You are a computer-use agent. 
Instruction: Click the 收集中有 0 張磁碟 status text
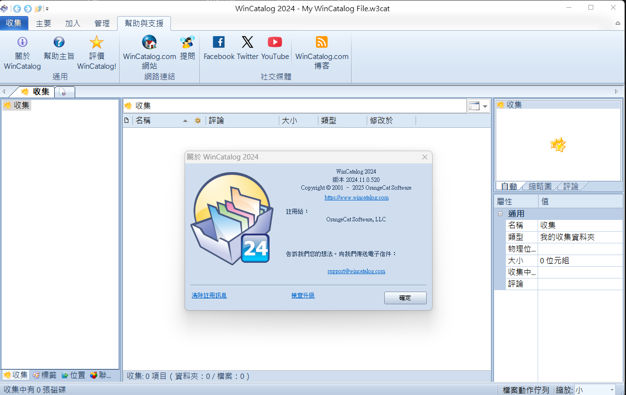[x=35, y=390]
